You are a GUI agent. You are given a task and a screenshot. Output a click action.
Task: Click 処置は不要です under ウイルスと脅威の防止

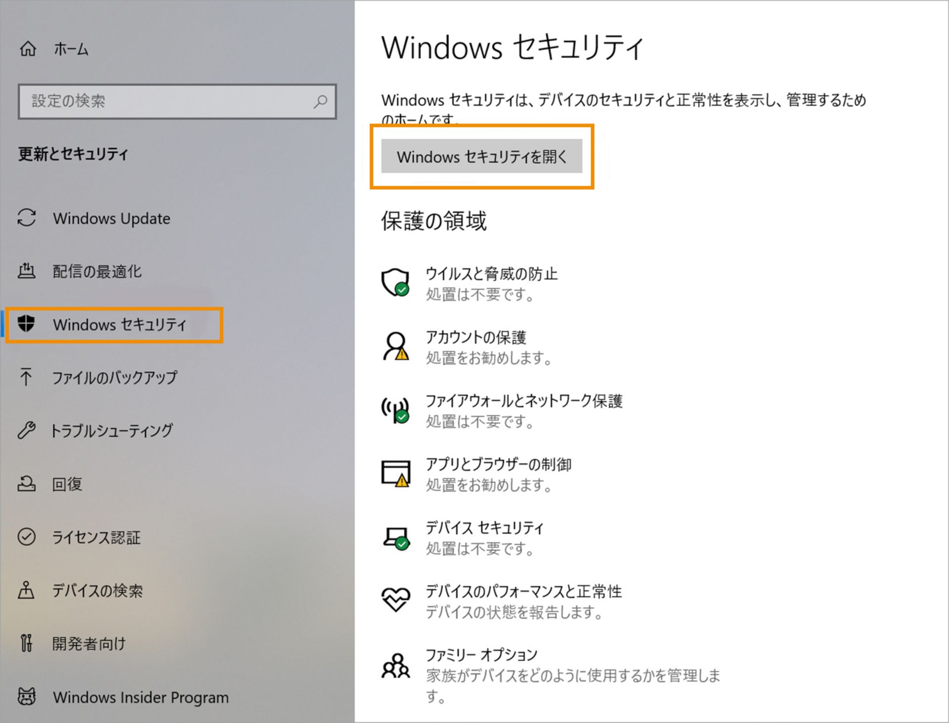480,295
